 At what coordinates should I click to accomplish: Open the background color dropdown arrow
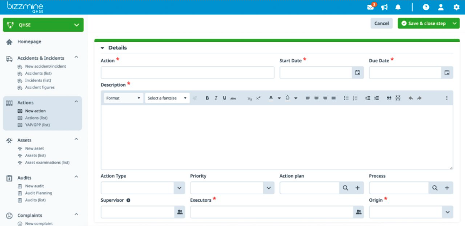click(x=295, y=98)
